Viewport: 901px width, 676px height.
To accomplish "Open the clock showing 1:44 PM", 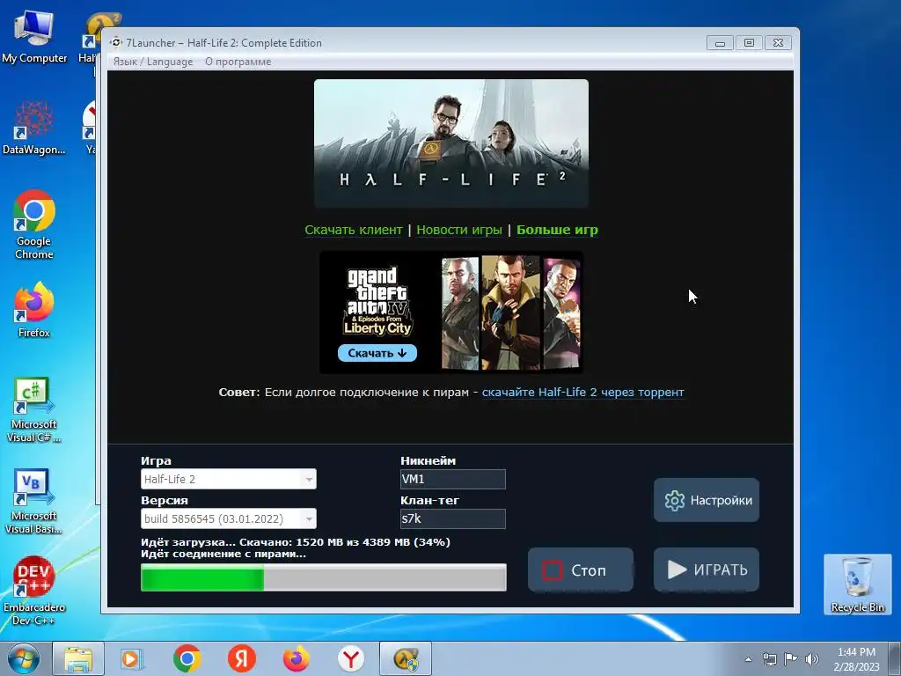I will click(x=856, y=658).
